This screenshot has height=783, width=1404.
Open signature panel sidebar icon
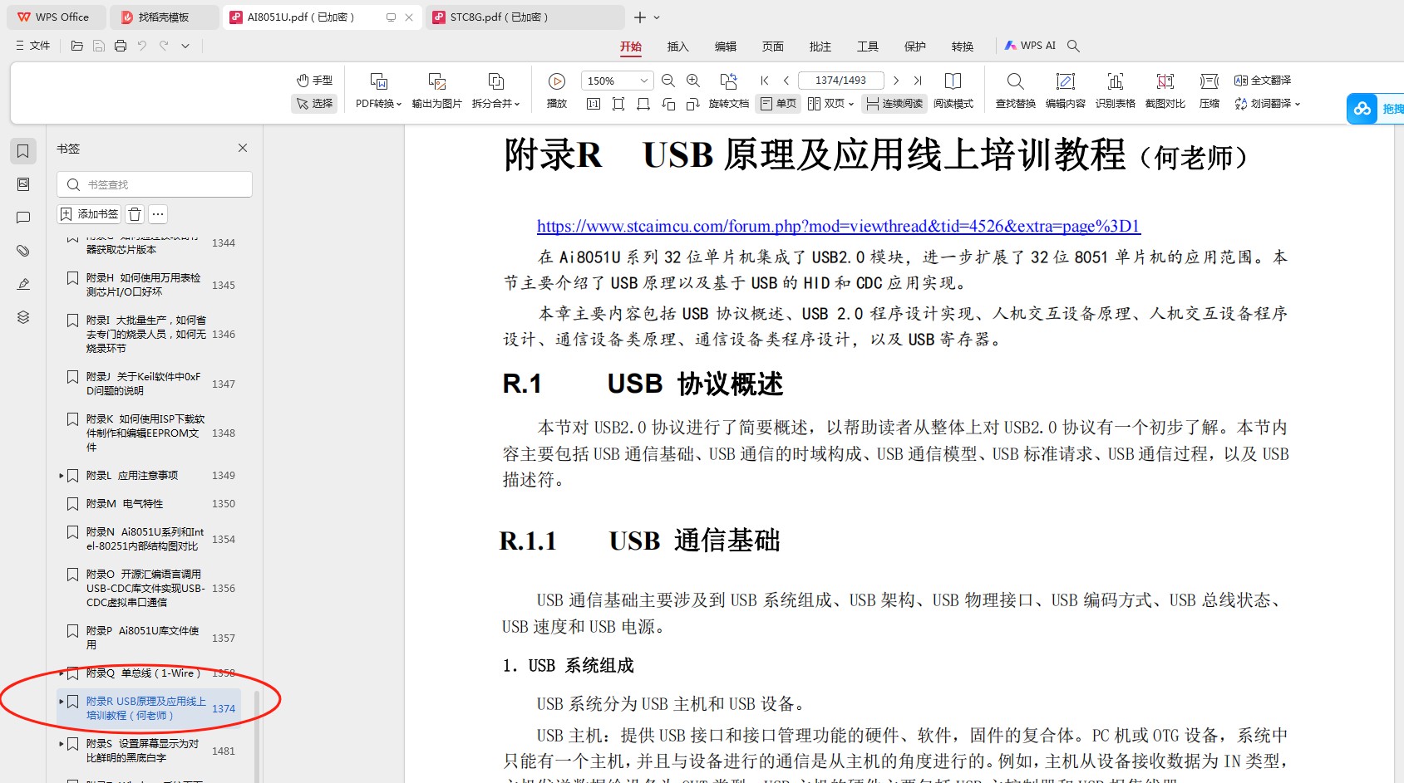23,284
